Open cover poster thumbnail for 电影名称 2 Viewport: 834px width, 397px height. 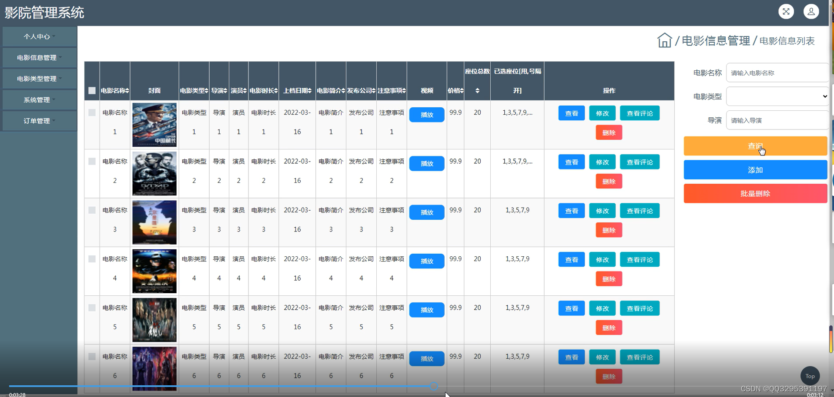154,173
